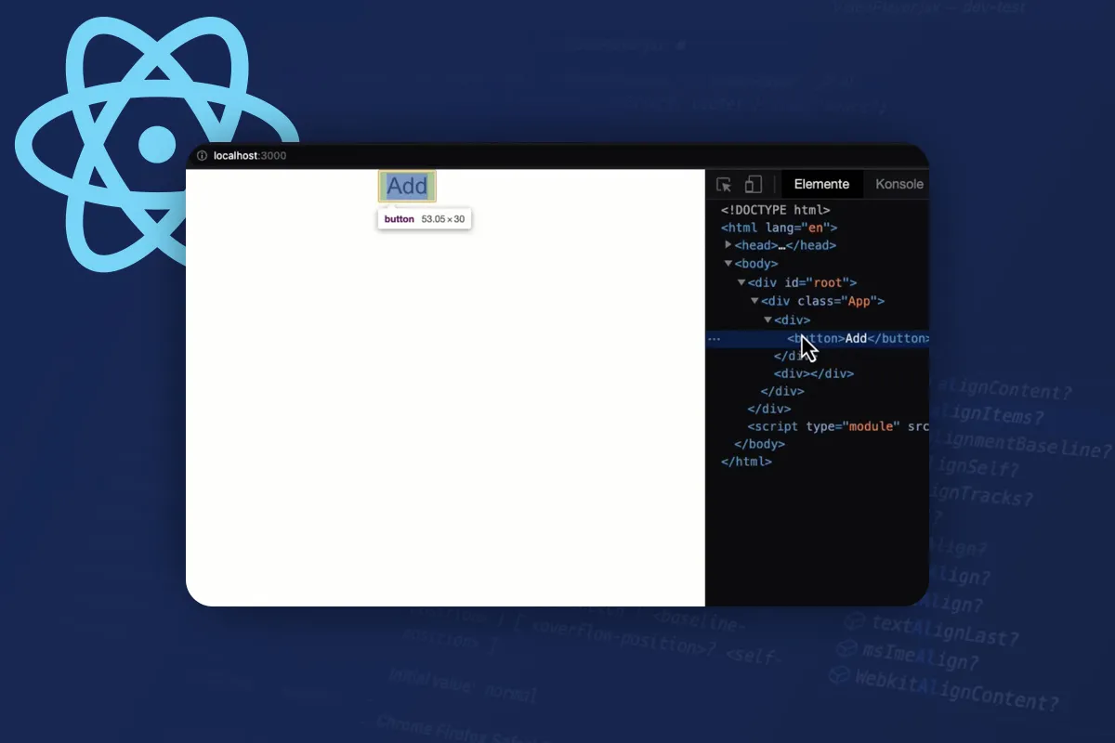Viewport: 1115px width, 743px height.
Task: Click the localhost:3000 address text
Action: [x=250, y=156]
